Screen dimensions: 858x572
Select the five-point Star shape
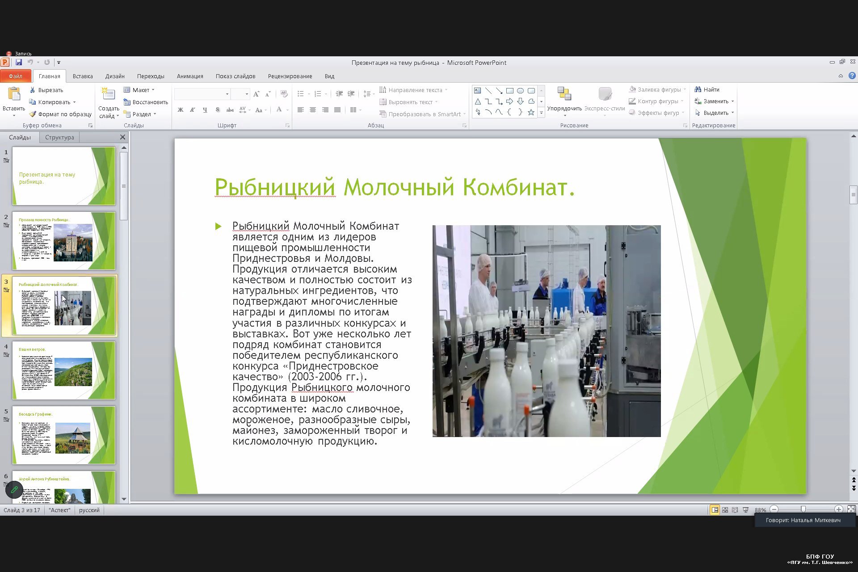coord(531,112)
